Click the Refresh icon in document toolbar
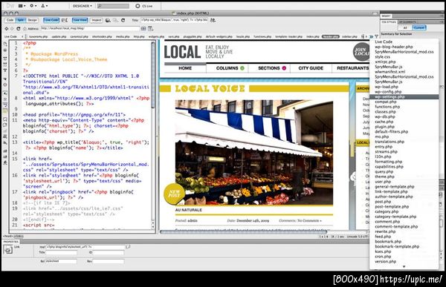This screenshot has width=446, height=287. 123,20
